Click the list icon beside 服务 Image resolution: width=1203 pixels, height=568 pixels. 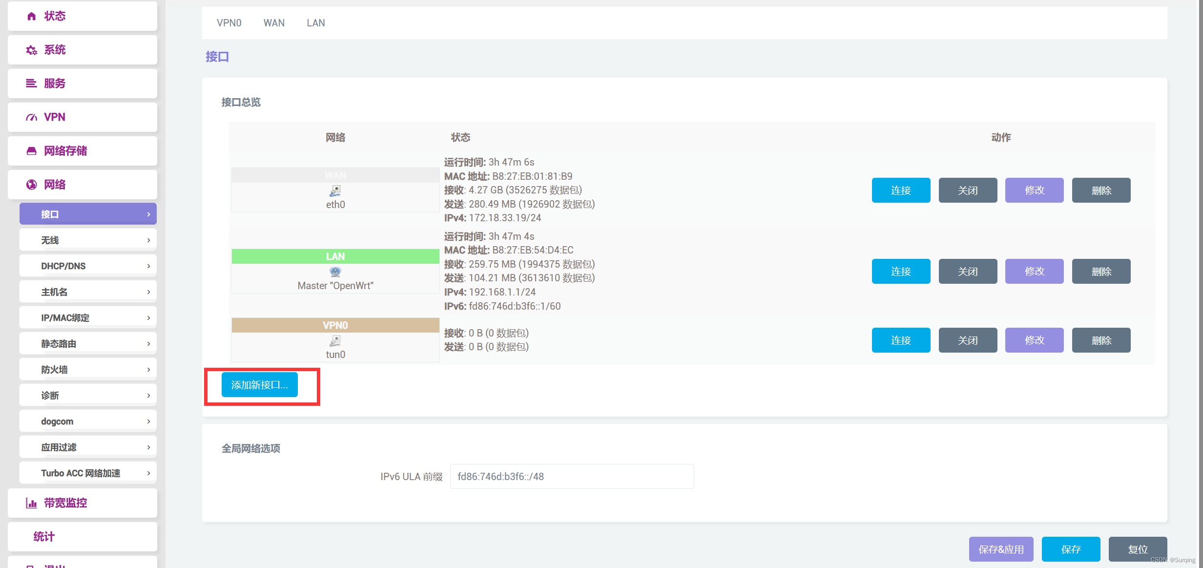coord(31,84)
